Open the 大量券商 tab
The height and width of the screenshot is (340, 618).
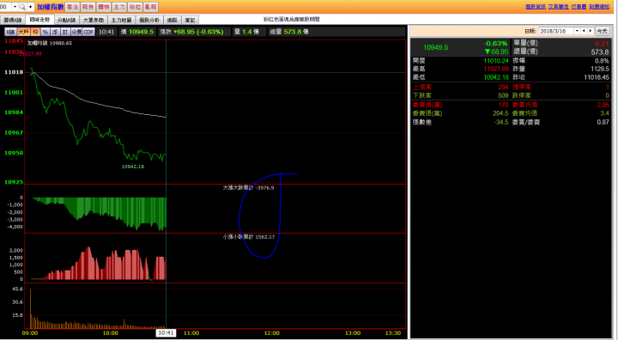click(94, 20)
